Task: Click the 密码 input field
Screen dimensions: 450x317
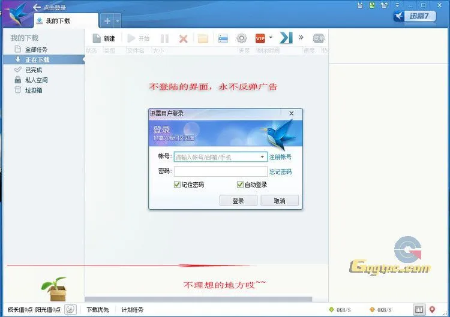Action: pyautogui.click(x=220, y=171)
